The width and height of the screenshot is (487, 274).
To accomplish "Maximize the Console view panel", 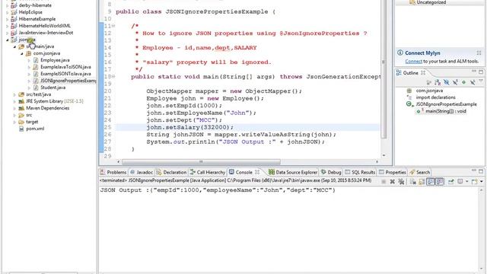I will [481, 171].
